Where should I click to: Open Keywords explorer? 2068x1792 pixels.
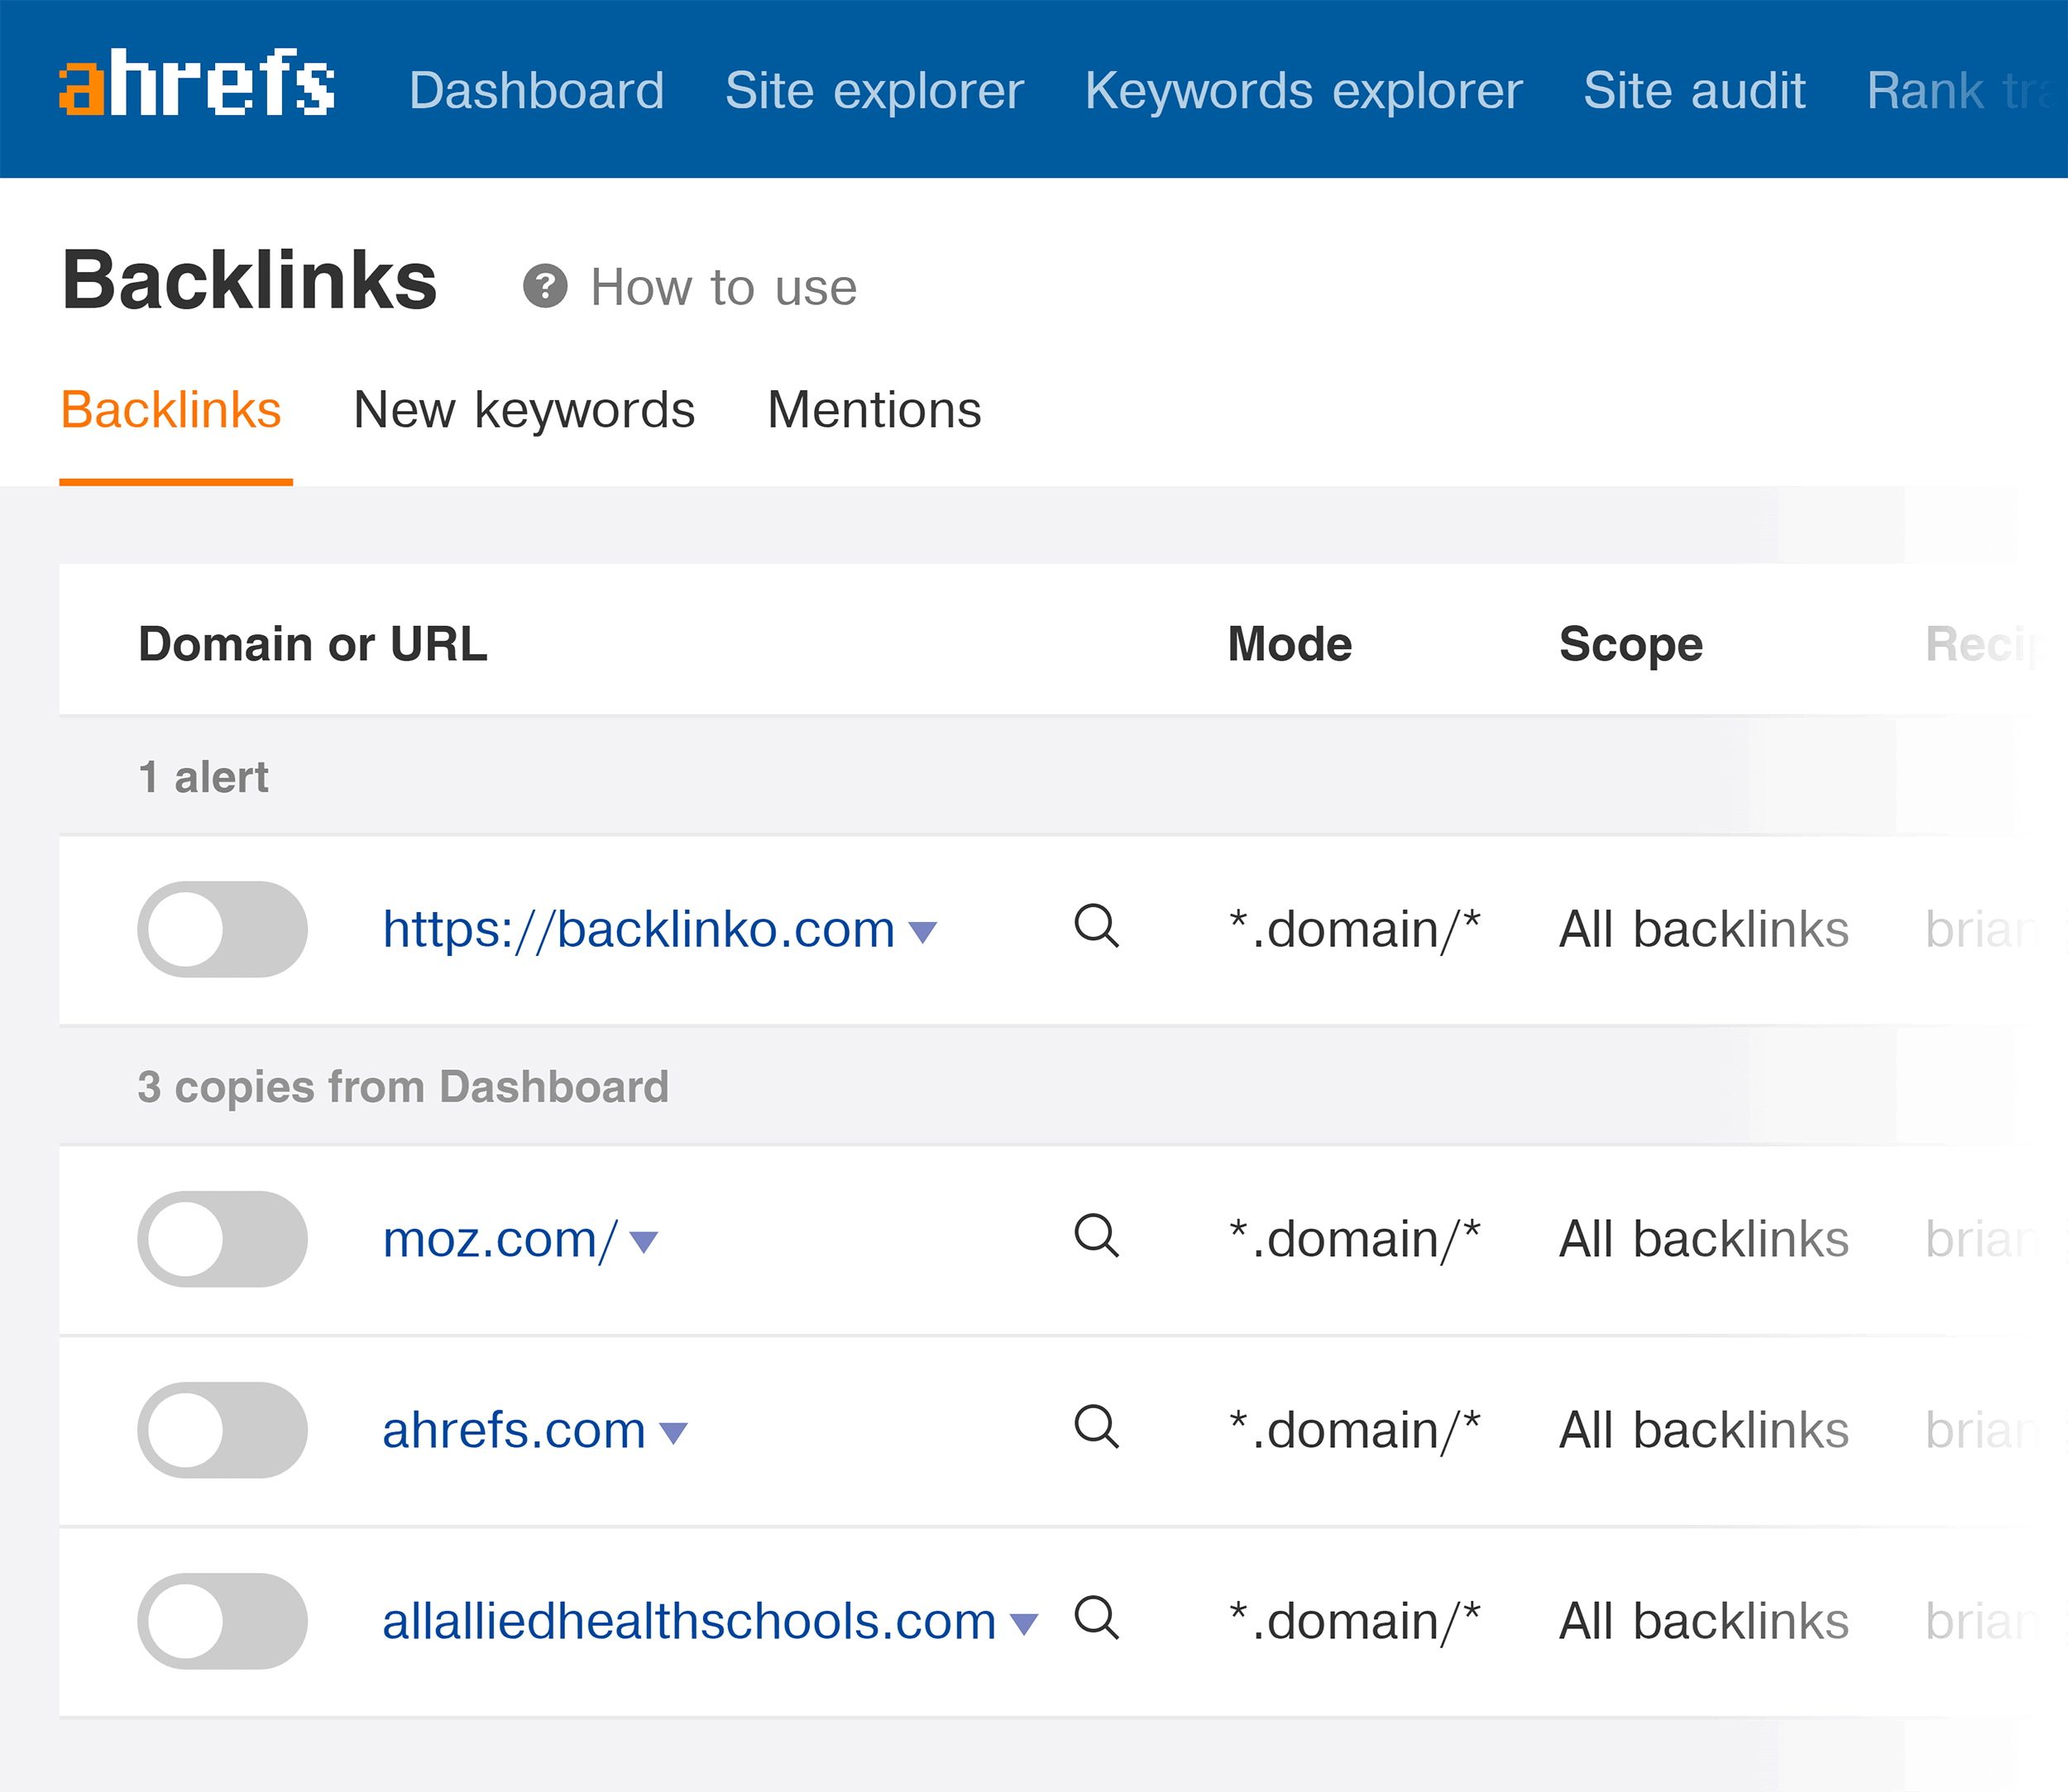(x=1304, y=91)
